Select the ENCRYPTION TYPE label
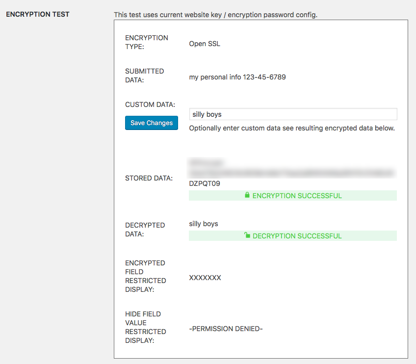416x364 pixels. coord(147,42)
